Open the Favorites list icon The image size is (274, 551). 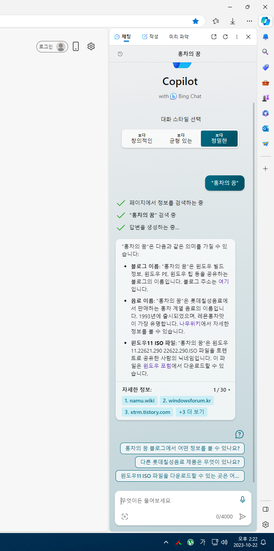click(x=216, y=21)
